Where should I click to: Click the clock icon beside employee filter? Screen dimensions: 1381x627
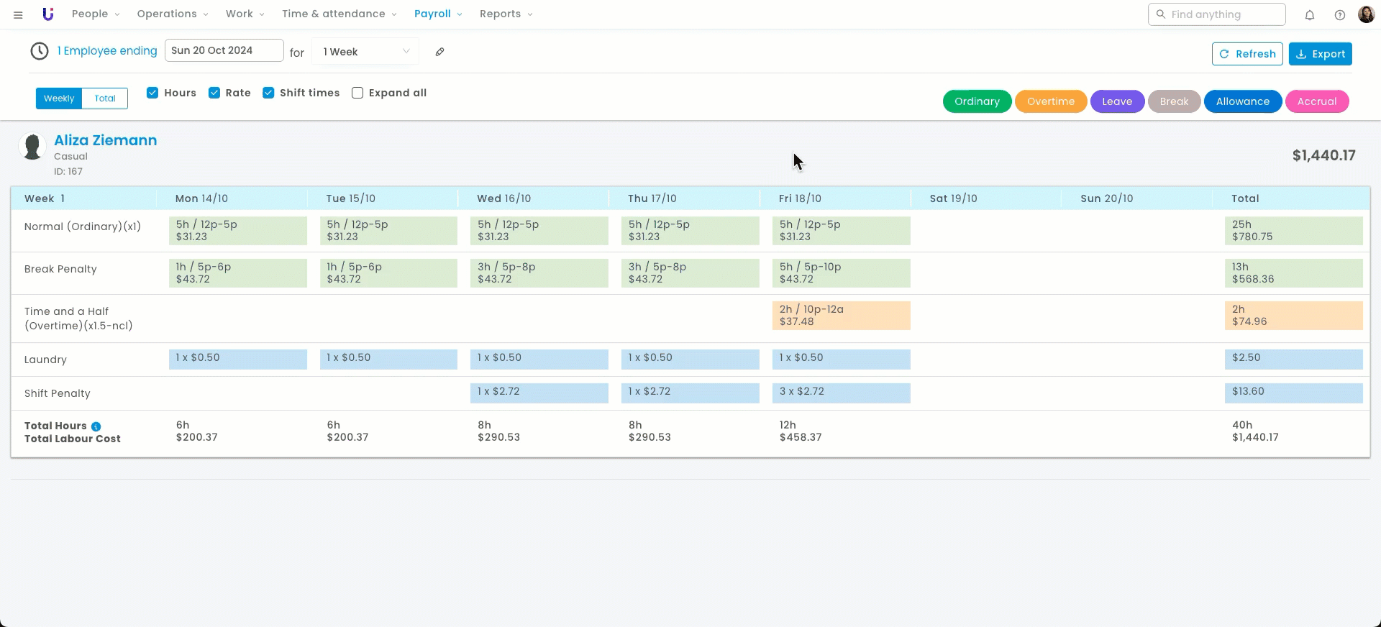click(x=40, y=51)
